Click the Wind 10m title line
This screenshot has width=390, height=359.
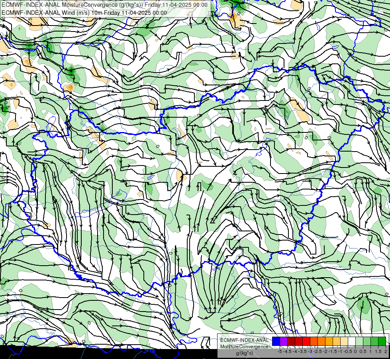point(84,13)
